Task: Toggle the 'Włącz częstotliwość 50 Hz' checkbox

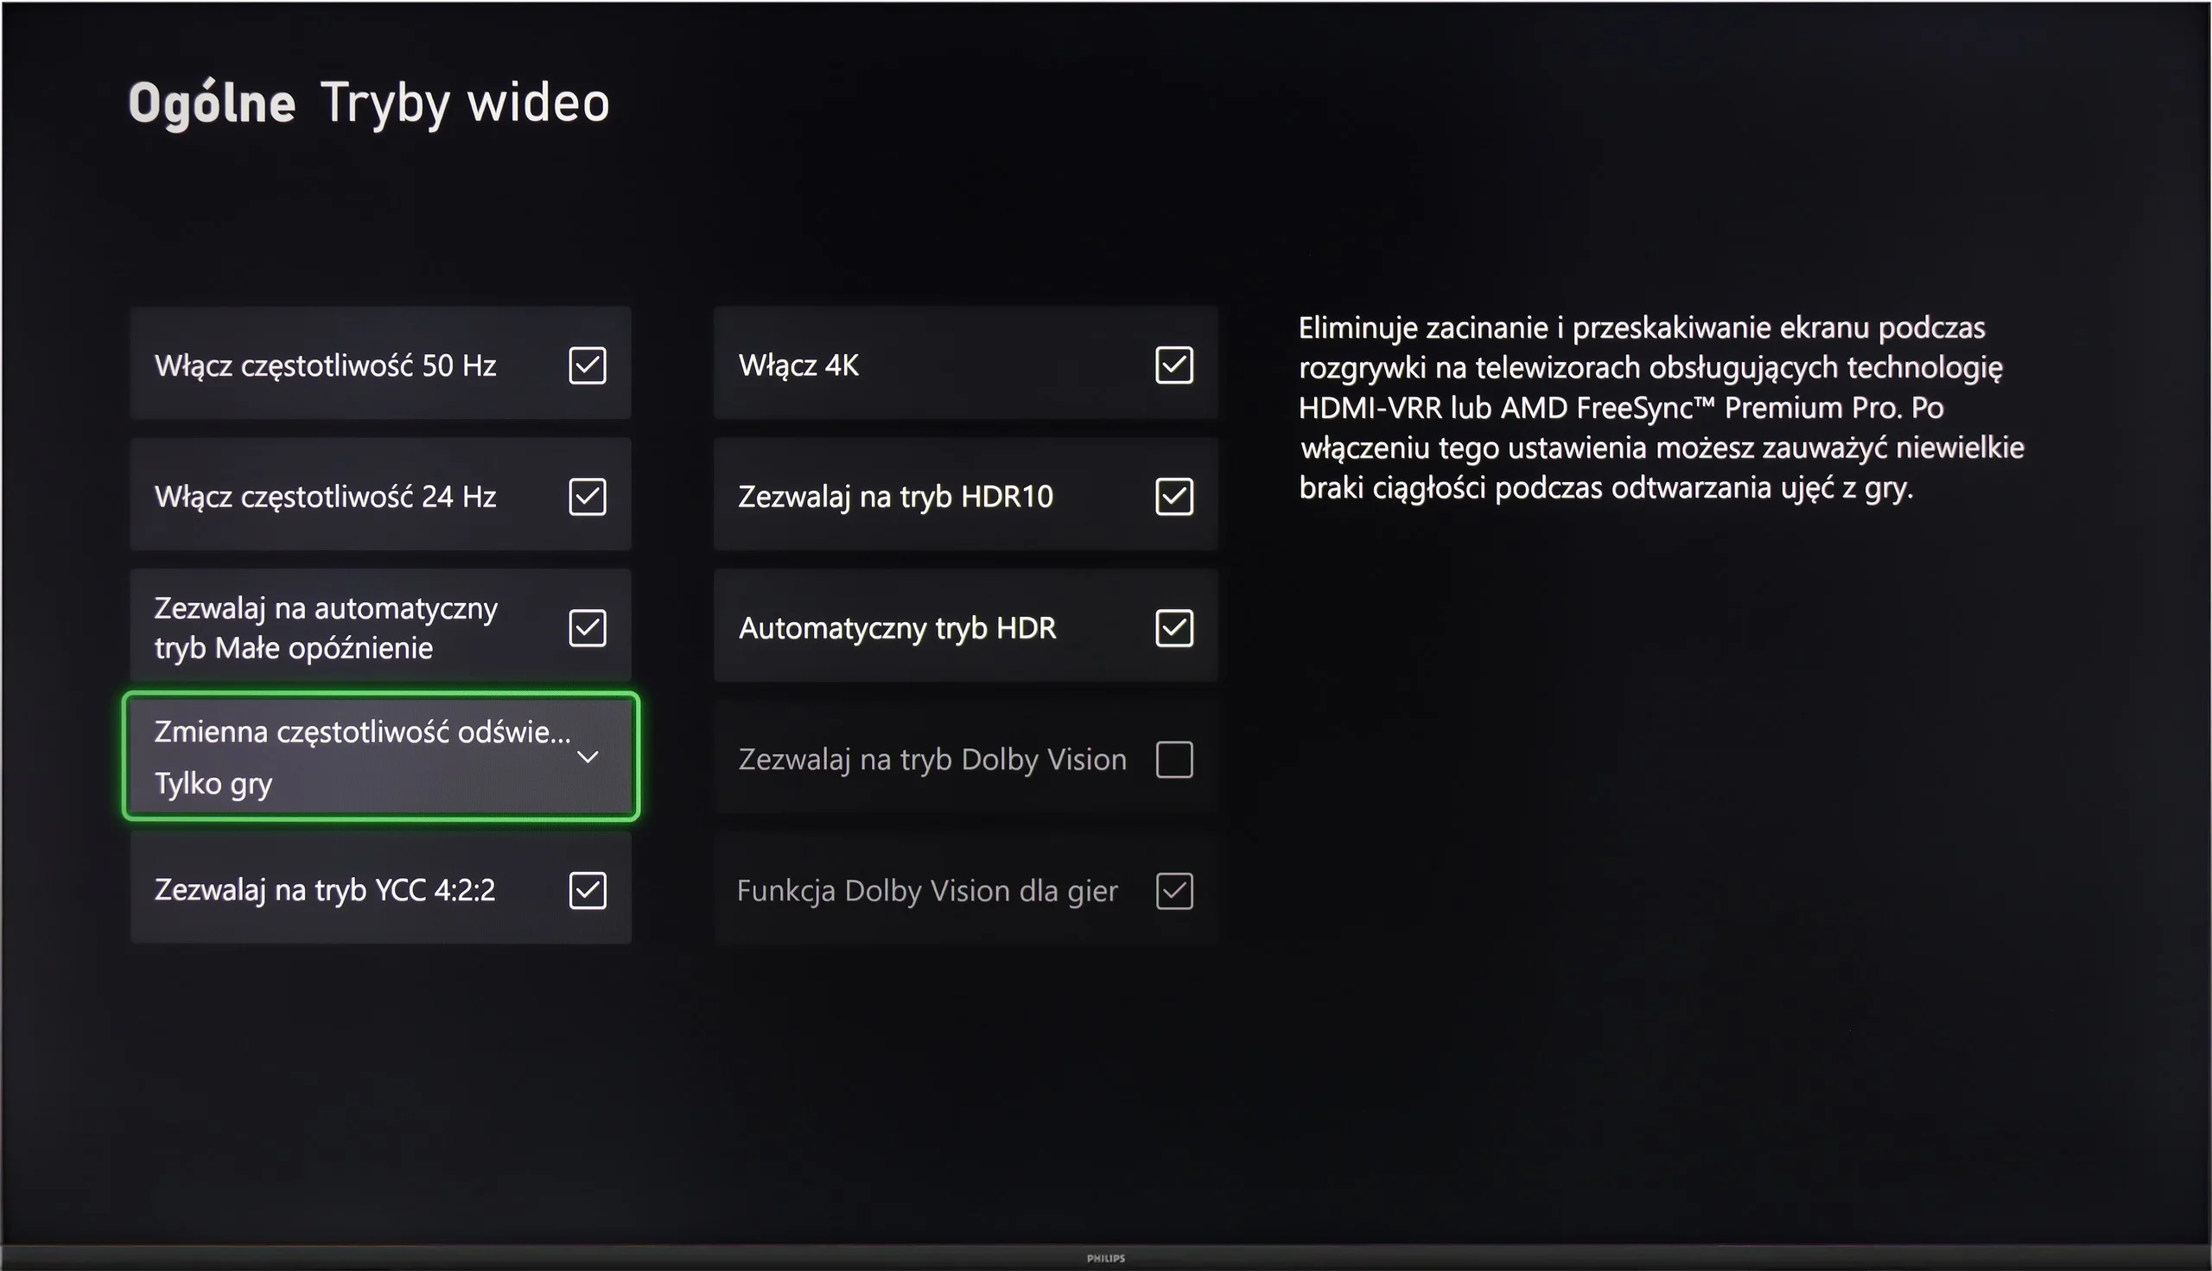Action: (588, 365)
